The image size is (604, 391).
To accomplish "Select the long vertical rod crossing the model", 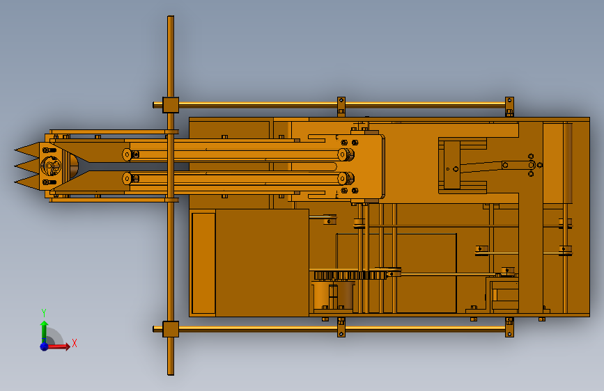I will [x=171, y=195].
